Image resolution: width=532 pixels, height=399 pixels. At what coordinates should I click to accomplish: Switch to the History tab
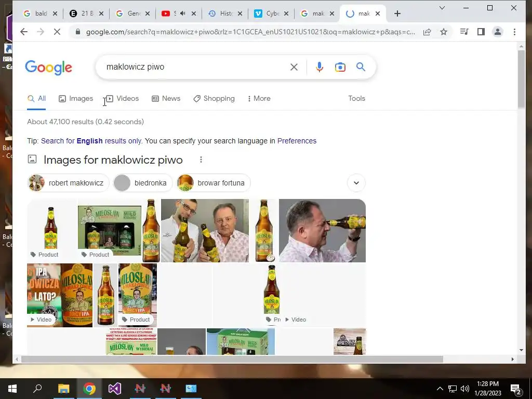point(225,14)
